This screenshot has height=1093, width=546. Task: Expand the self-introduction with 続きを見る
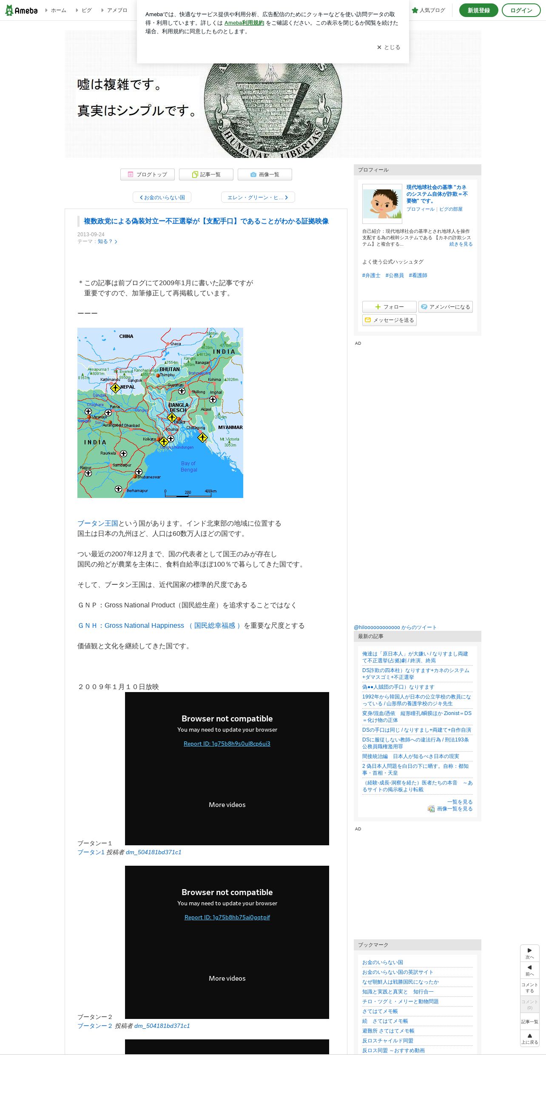pyautogui.click(x=461, y=244)
